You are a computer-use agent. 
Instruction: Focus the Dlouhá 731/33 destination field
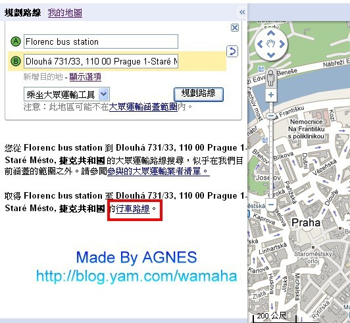coord(101,61)
